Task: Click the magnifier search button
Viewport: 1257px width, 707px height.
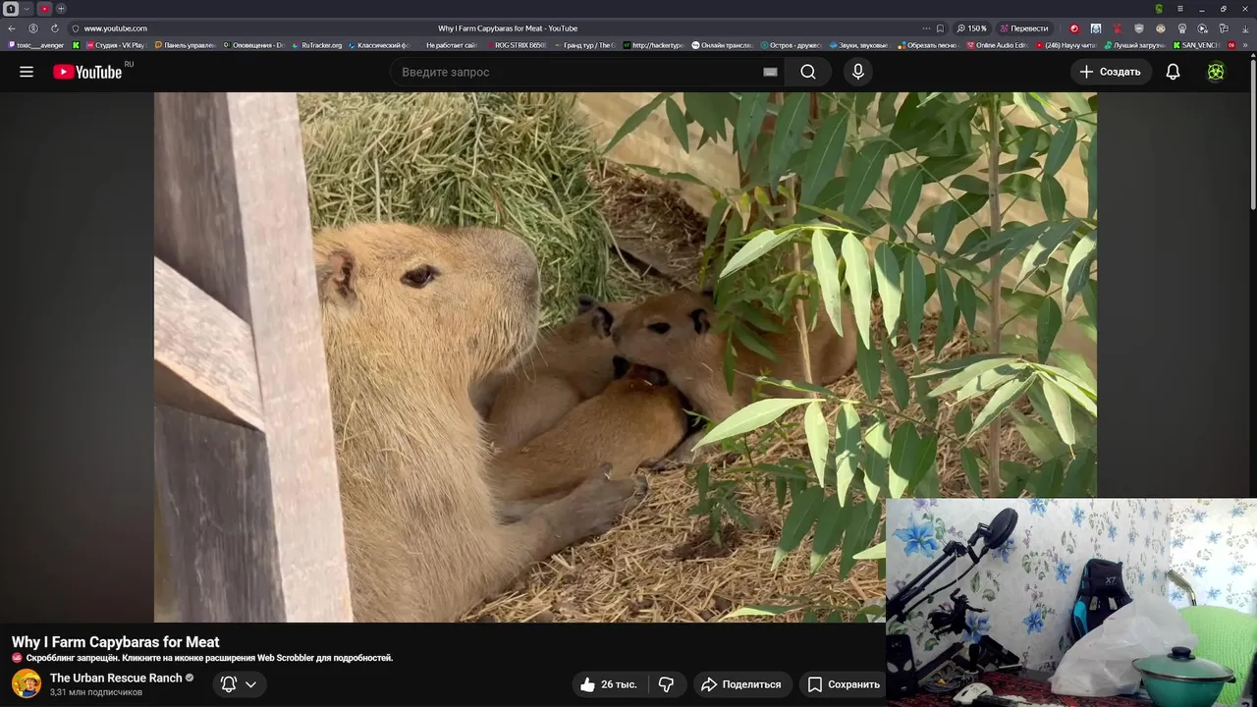Action: 808,72
